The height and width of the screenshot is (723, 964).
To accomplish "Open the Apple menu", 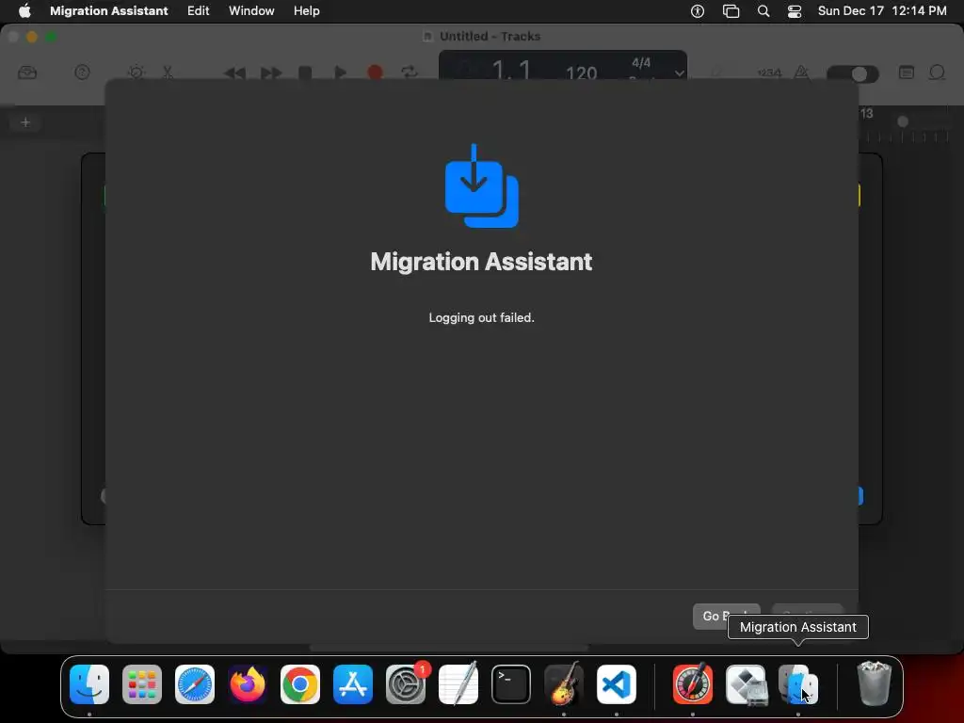I will click(x=24, y=10).
